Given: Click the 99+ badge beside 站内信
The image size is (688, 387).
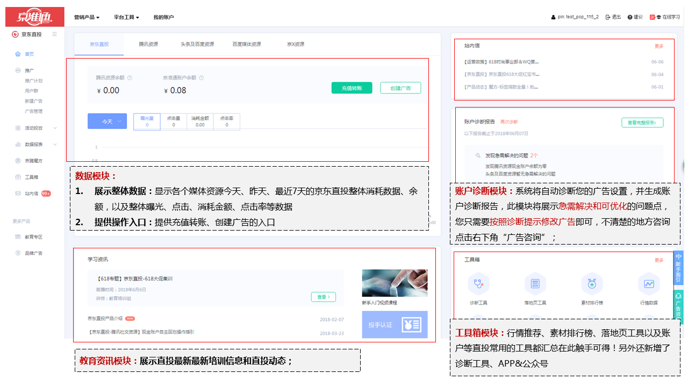Looking at the screenshot, I should [46, 193].
